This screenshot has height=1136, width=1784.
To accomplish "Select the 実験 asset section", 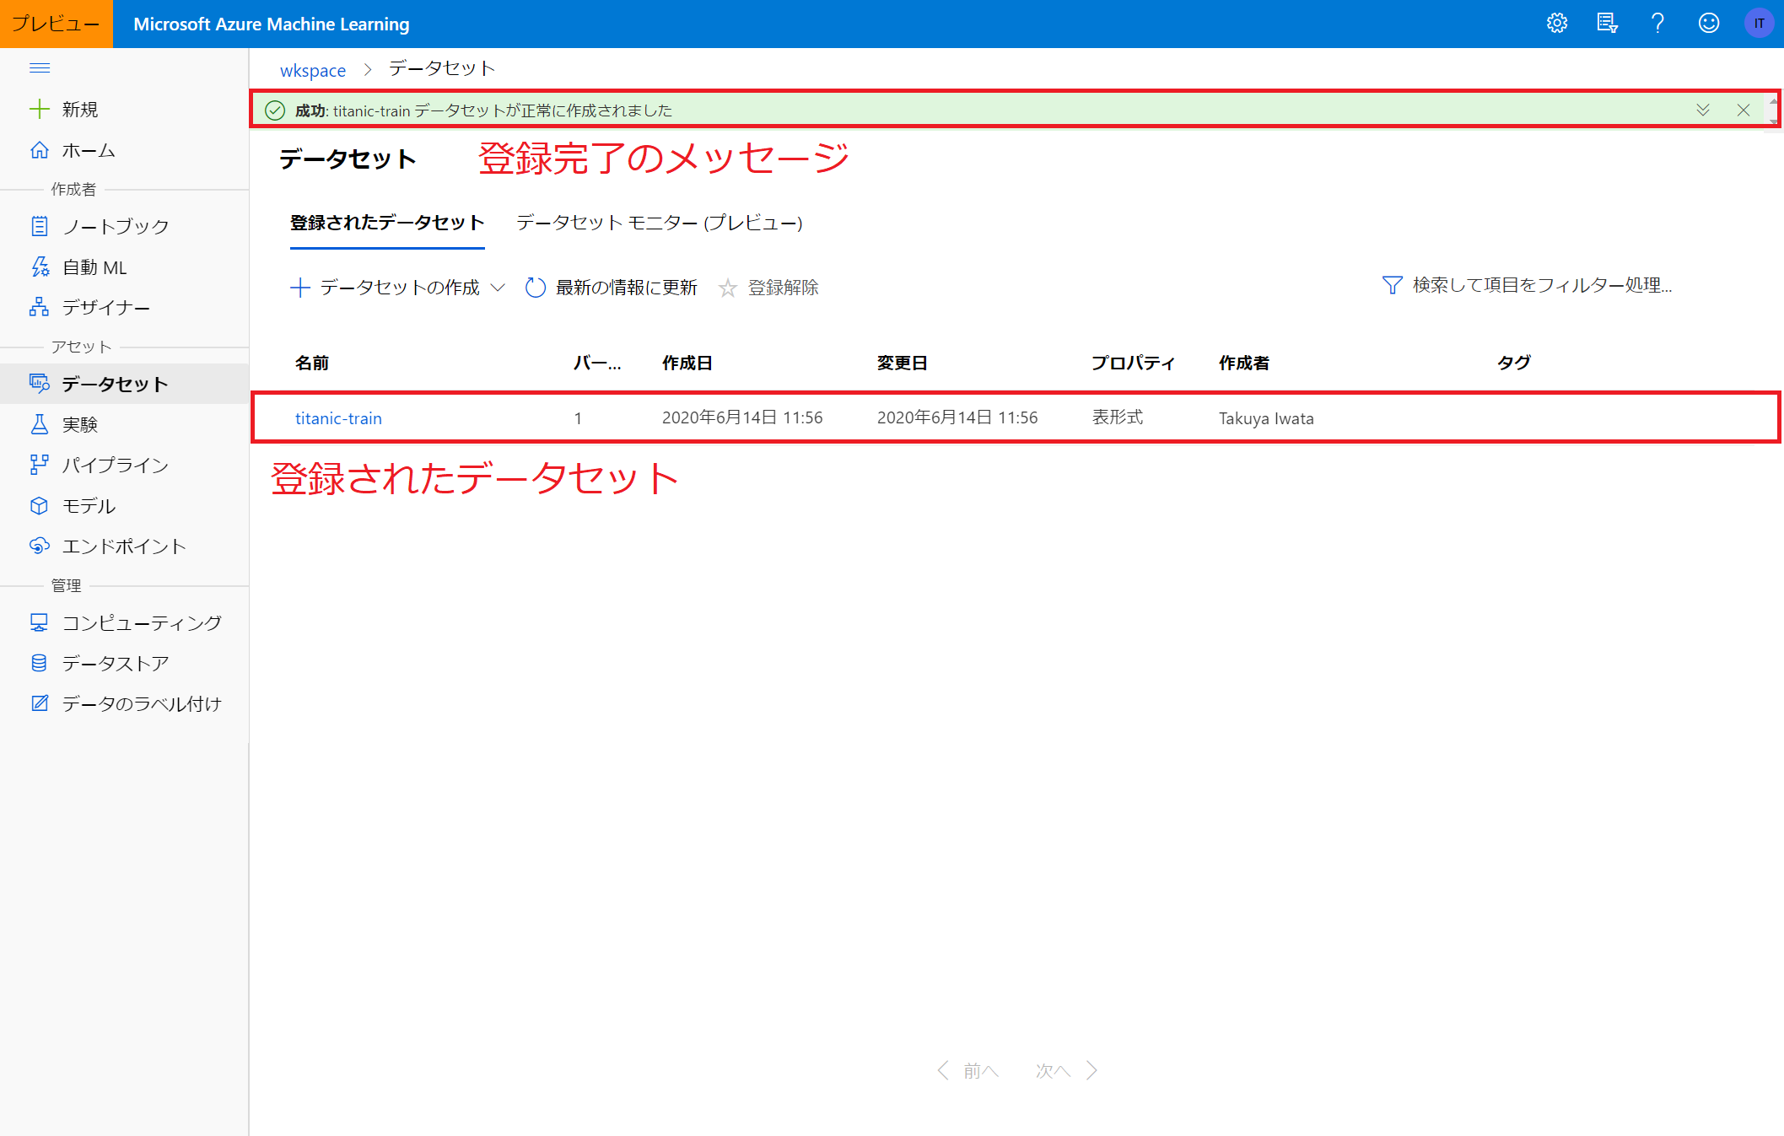I will (84, 424).
